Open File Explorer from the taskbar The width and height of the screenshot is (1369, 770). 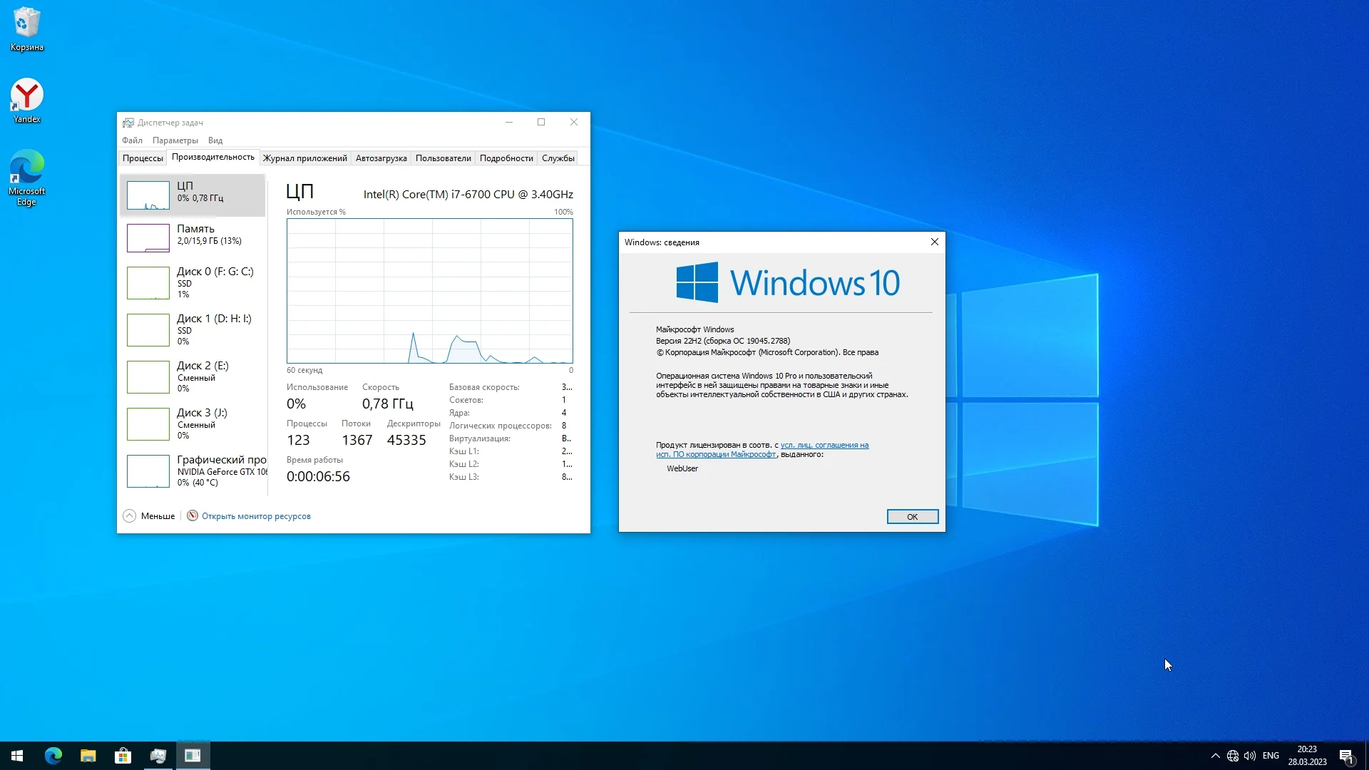(88, 756)
